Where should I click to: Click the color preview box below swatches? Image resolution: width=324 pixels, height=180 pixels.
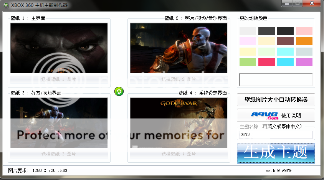point(276,79)
